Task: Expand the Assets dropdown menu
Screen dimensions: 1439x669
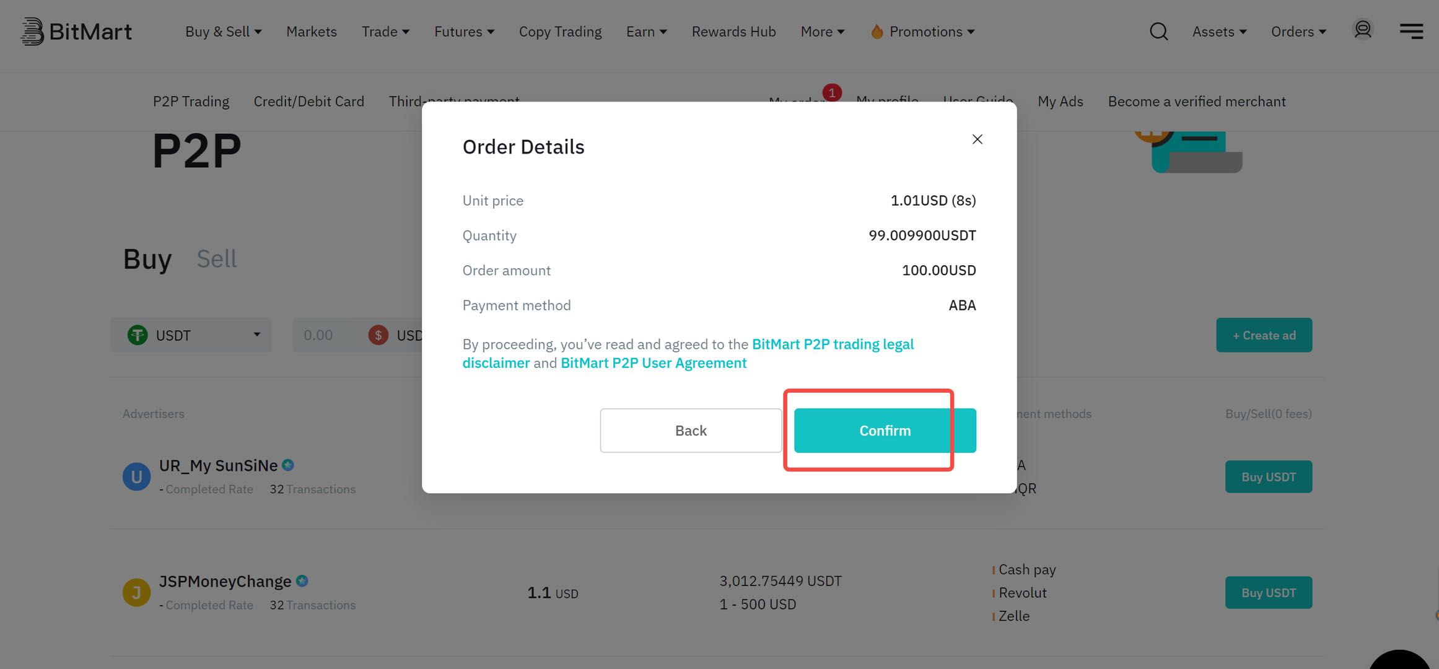Action: [1219, 32]
